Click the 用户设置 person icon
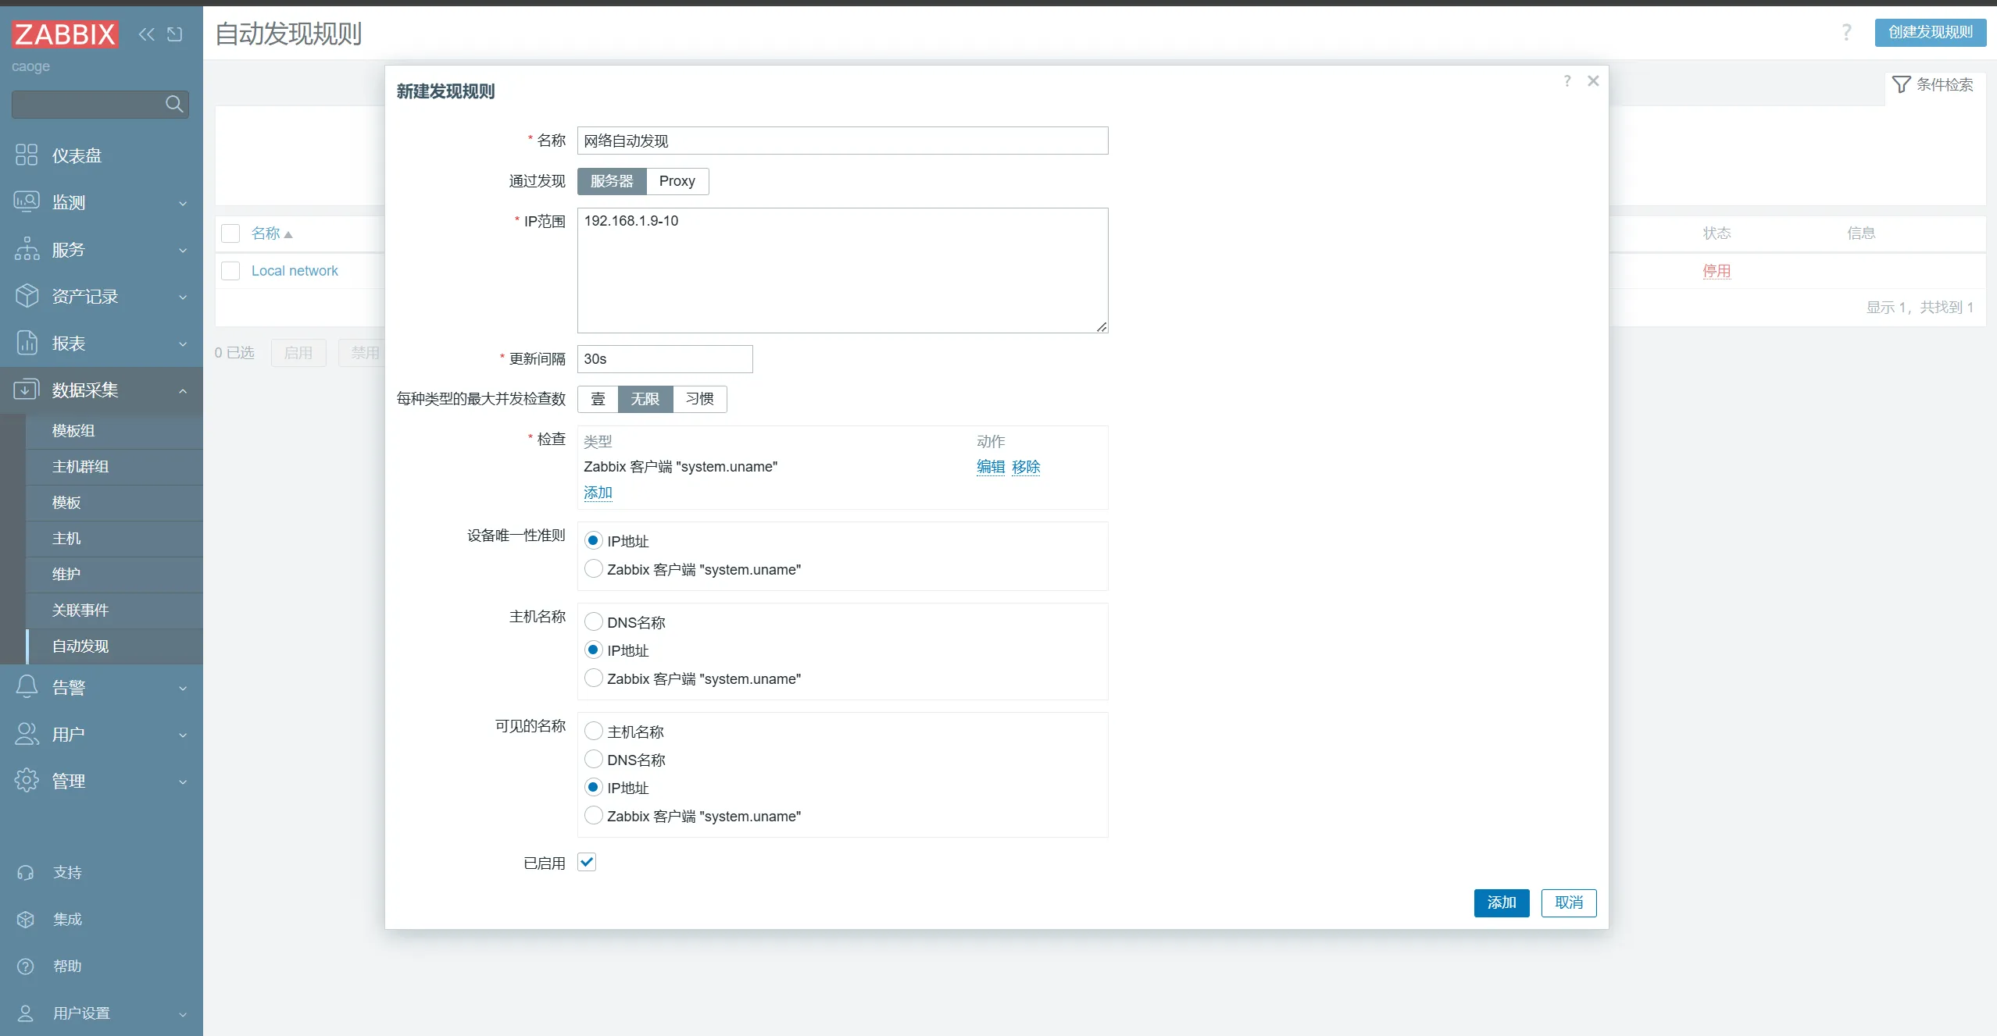Screen dimensions: 1997x1036 pyautogui.click(x=26, y=1013)
